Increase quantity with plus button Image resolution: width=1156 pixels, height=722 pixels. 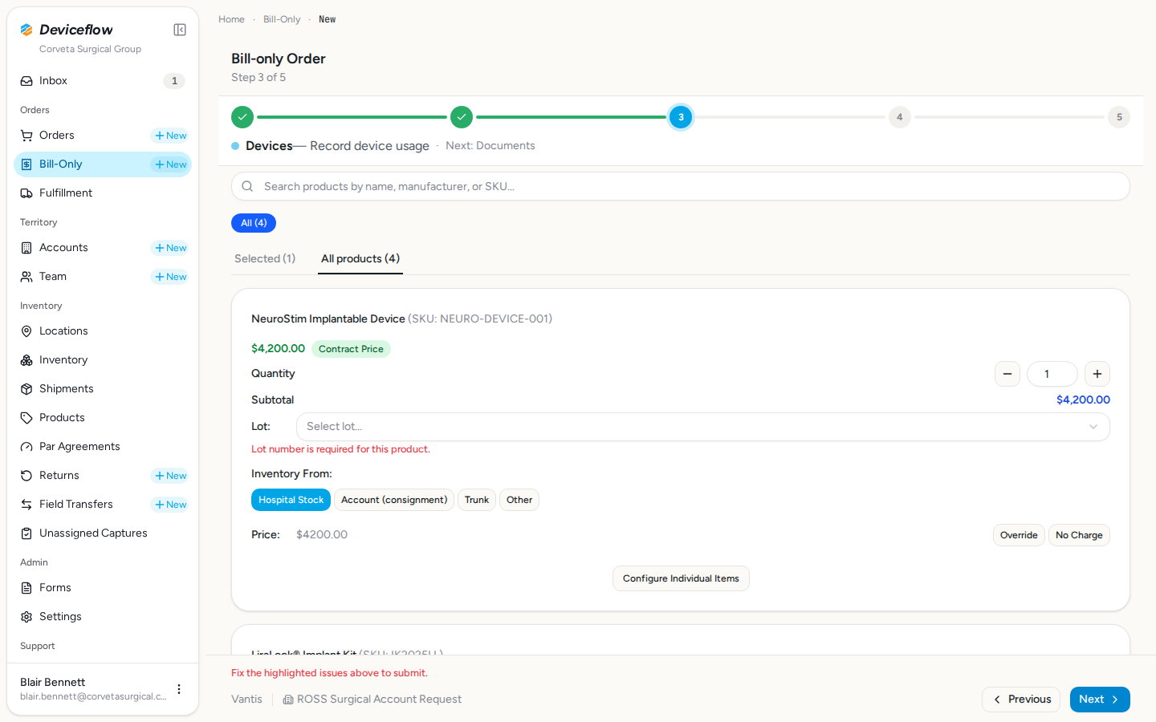click(x=1097, y=374)
